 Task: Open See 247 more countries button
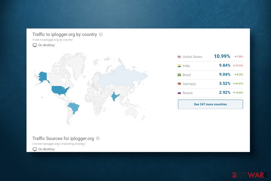(210, 104)
